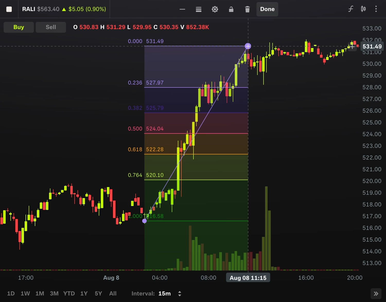Switch to the 1D timeframe
Viewport: 386px width, 302px height.
[11, 293]
